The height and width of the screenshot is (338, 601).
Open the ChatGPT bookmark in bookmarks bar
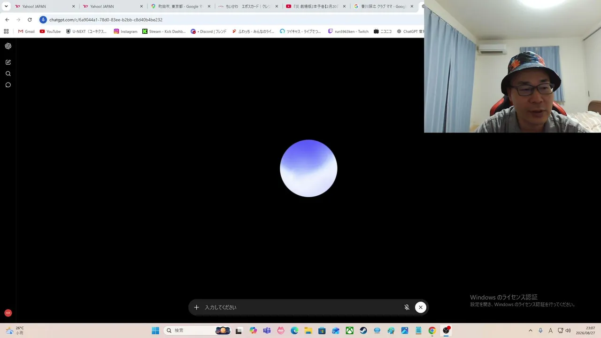(410, 31)
